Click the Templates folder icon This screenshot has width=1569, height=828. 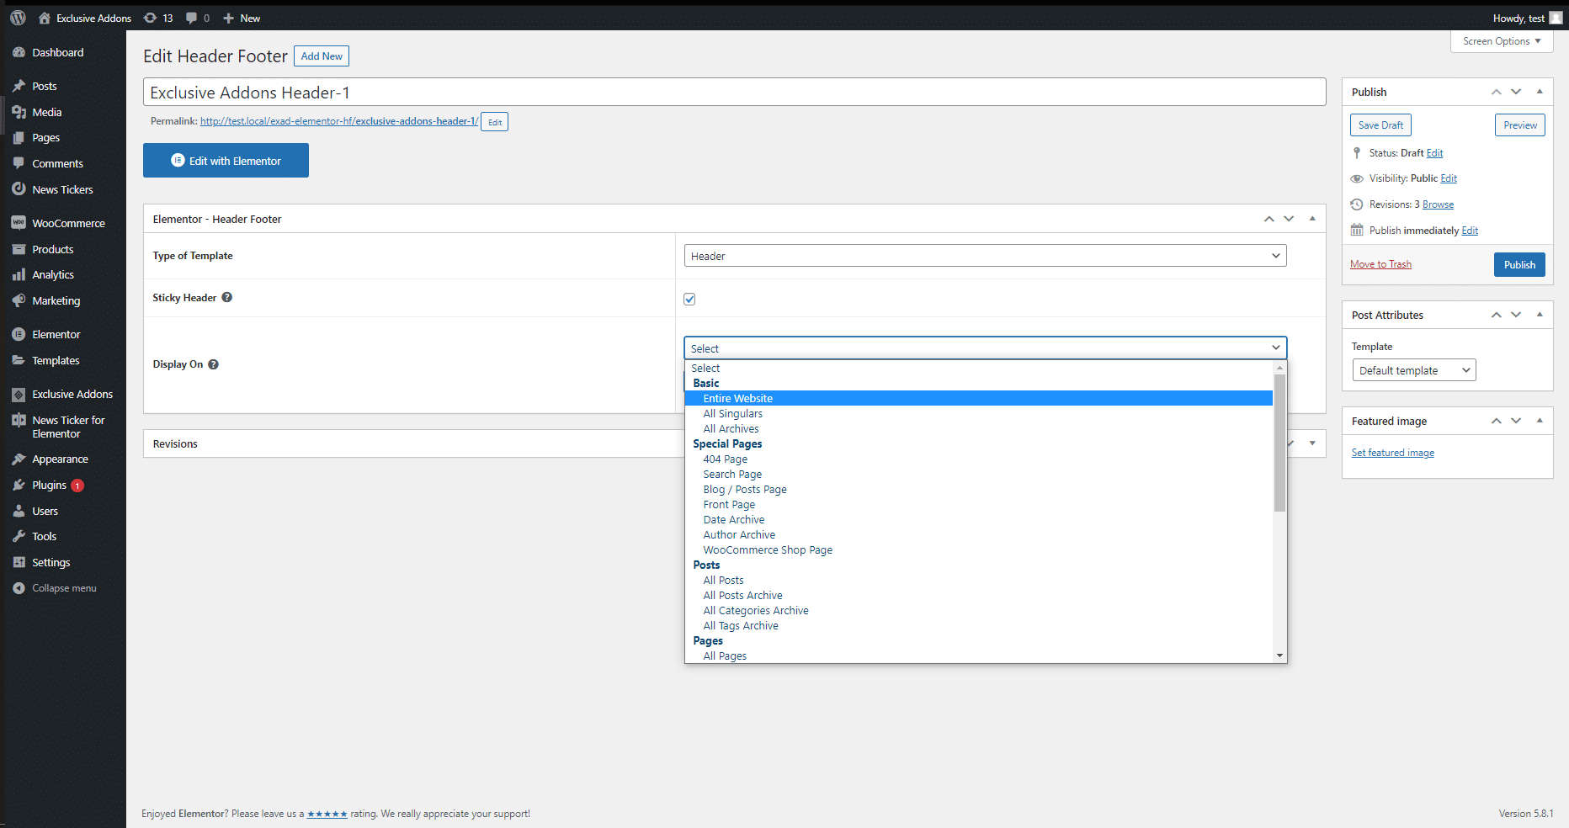coord(19,360)
